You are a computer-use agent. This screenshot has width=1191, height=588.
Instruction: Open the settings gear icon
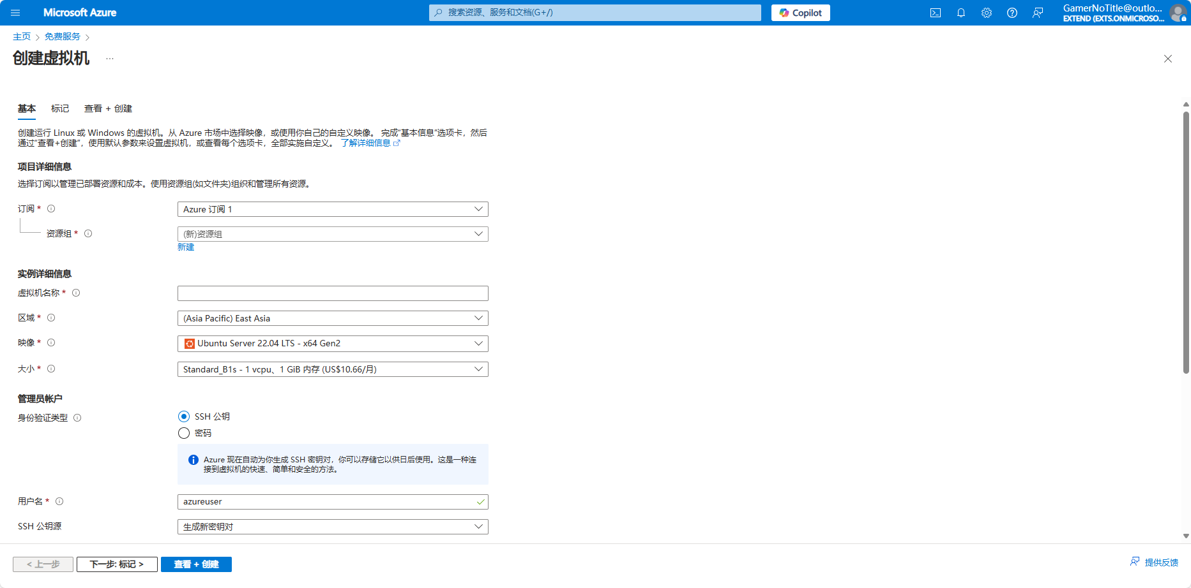[987, 13]
